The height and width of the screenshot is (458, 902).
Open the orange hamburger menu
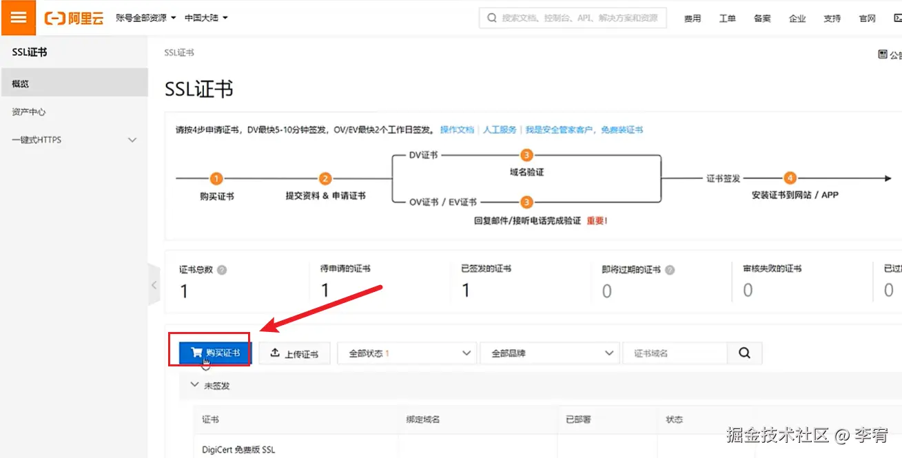tap(19, 17)
